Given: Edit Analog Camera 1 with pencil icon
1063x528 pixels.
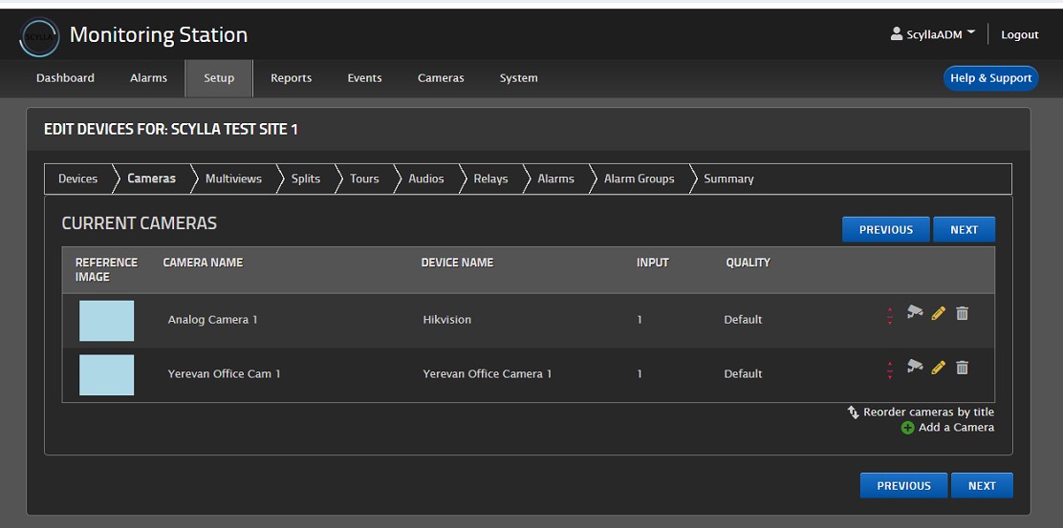Looking at the screenshot, I should point(939,313).
